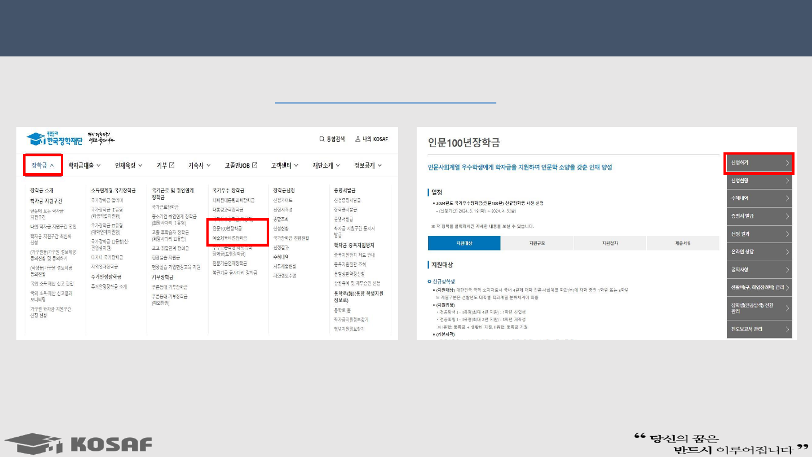
Task: Switch to the 제출서류 tab
Action: [682, 243]
